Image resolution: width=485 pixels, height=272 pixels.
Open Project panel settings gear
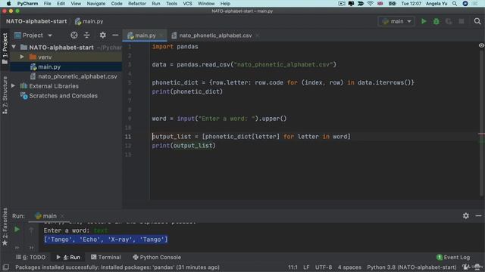[103, 36]
